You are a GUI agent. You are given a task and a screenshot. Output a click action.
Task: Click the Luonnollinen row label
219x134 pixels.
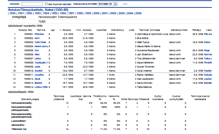(x=19, y=121)
